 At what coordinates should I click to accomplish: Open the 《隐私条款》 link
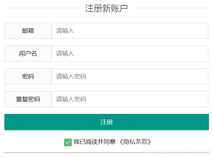point(135,142)
